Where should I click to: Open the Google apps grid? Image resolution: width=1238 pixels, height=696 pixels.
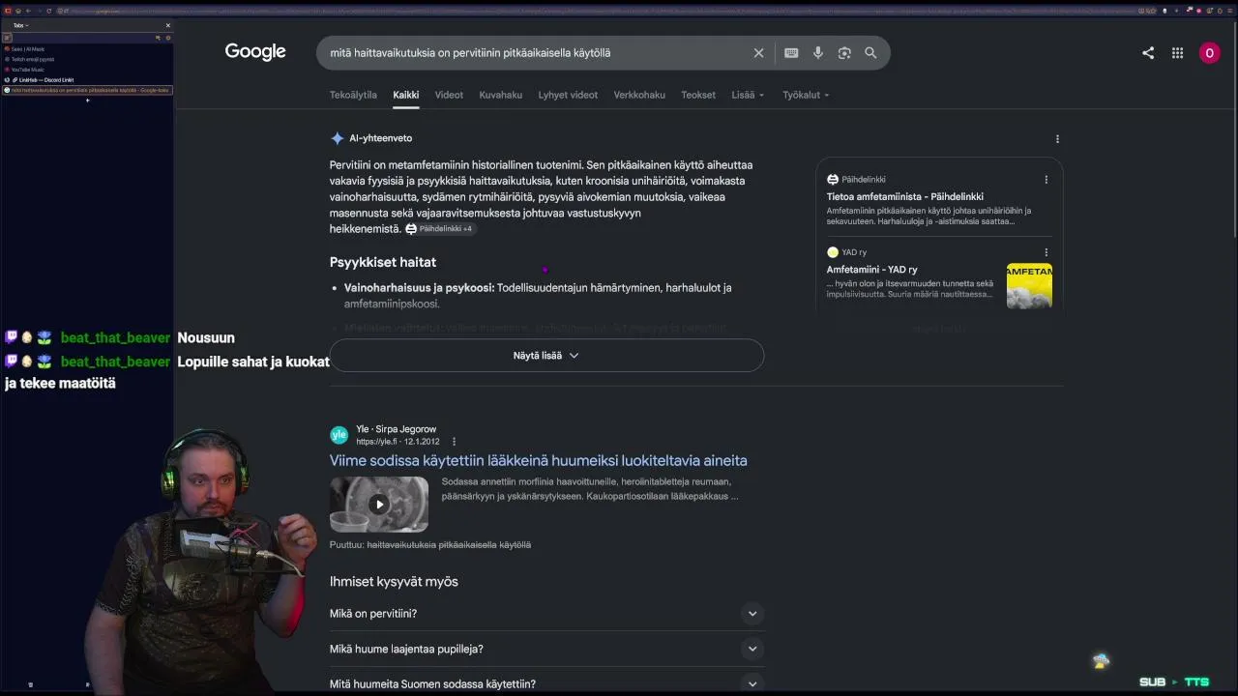1177,53
